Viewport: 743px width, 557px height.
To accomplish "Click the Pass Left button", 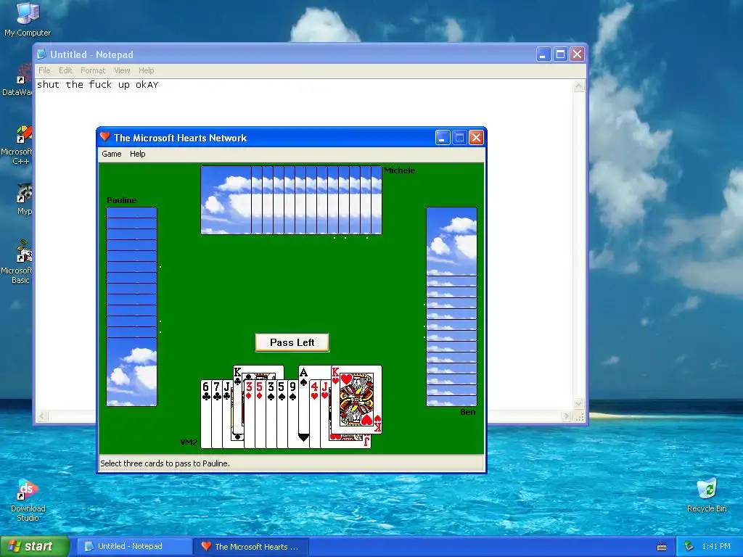I will (292, 342).
